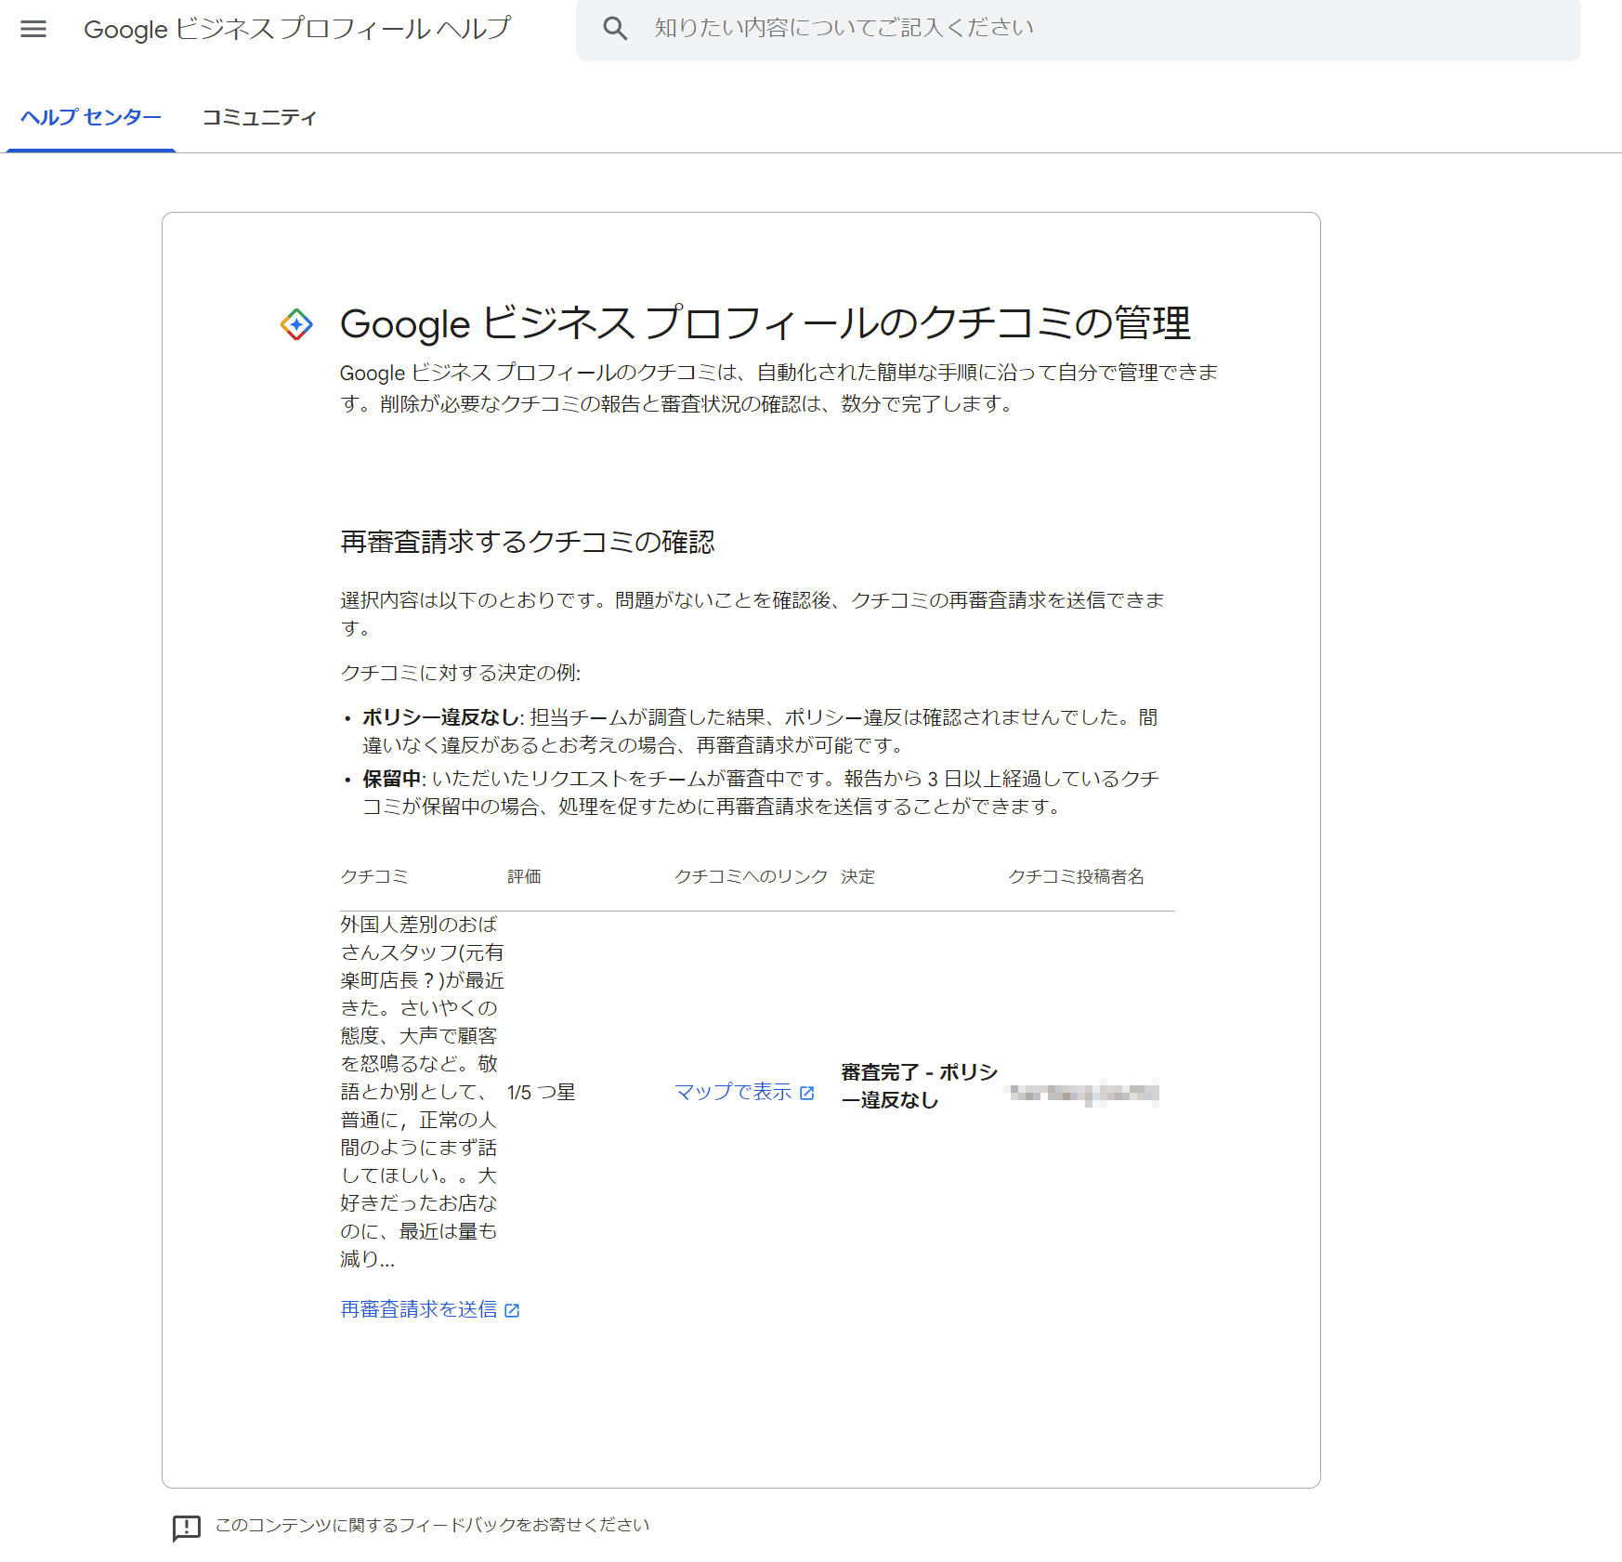Click external-link icon beside 再審査請求を送信

[512, 1310]
